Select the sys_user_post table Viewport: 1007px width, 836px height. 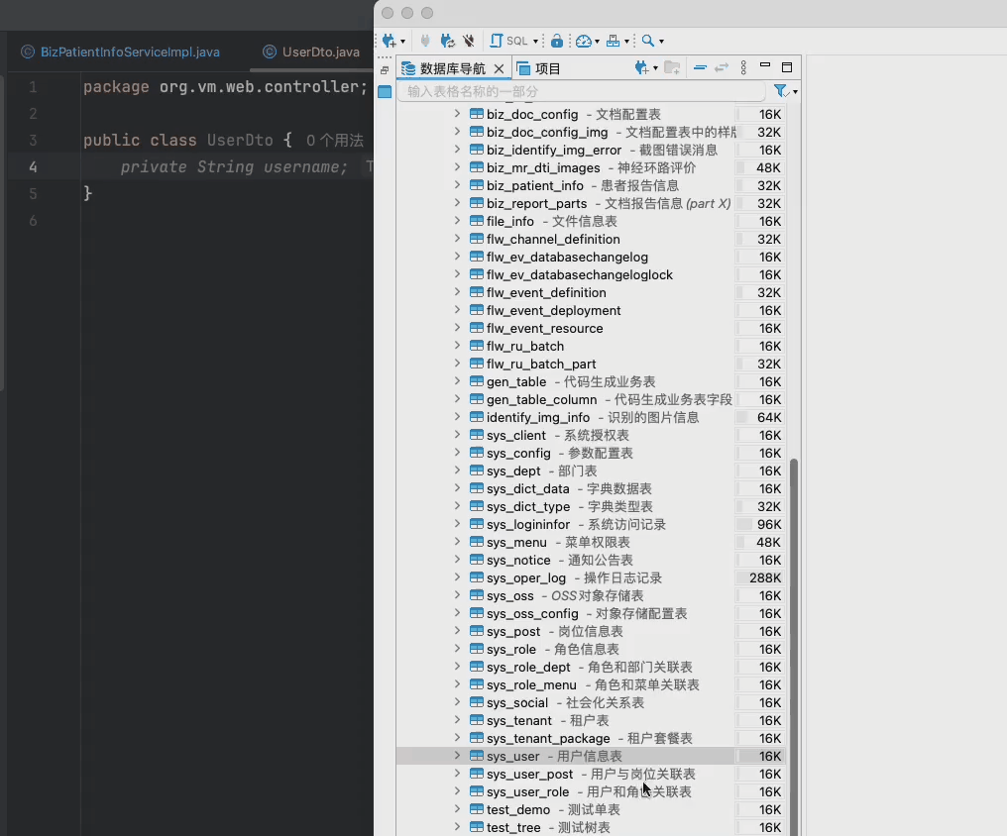pos(530,775)
